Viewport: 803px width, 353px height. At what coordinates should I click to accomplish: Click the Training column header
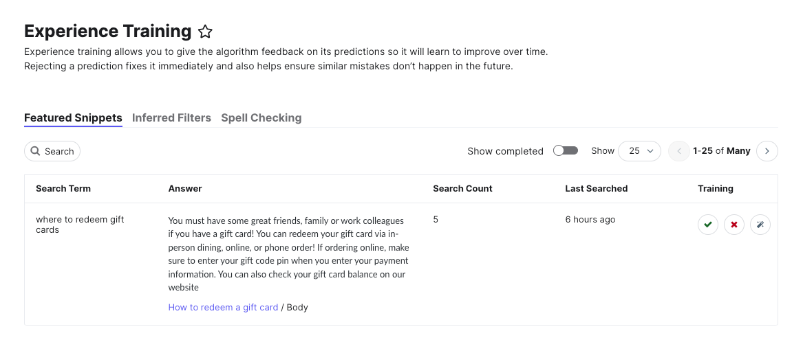[x=716, y=188]
